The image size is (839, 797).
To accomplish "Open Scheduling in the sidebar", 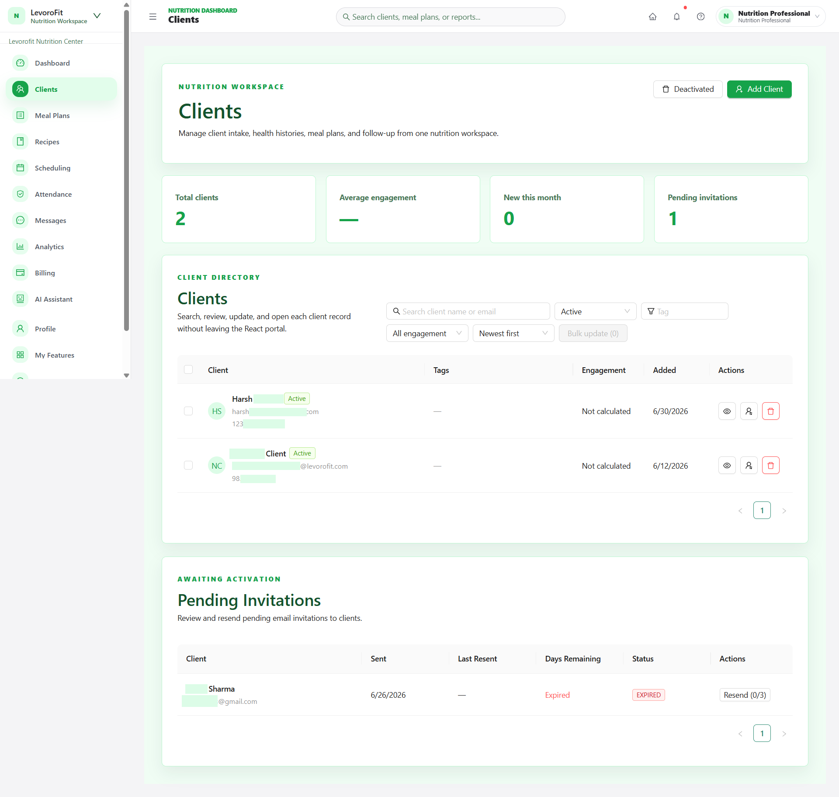I will pos(61,168).
